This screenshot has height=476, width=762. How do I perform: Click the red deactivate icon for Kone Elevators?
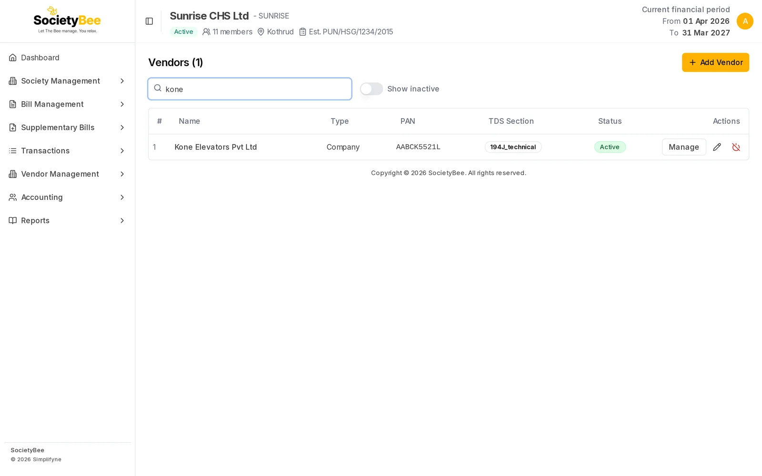click(x=736, y=147)
